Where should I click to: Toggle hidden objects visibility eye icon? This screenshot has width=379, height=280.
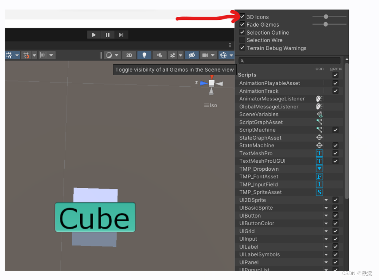[192, 55]
